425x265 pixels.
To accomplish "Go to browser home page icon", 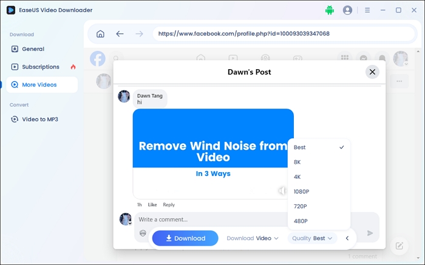I will click(100, 34).
